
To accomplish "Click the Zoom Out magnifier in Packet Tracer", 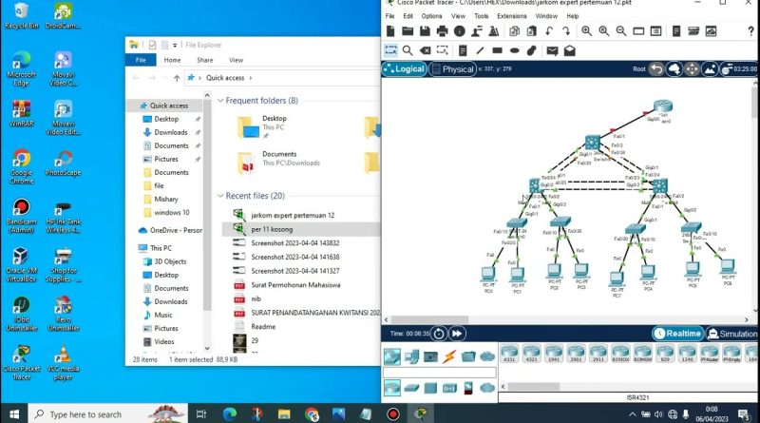I will coord(621,31).
